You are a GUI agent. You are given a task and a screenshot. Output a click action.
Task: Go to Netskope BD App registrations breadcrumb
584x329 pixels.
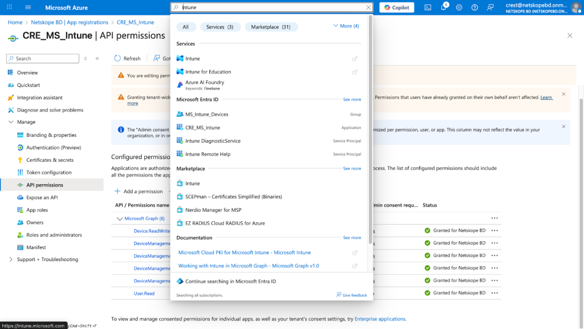click(70, 22)
